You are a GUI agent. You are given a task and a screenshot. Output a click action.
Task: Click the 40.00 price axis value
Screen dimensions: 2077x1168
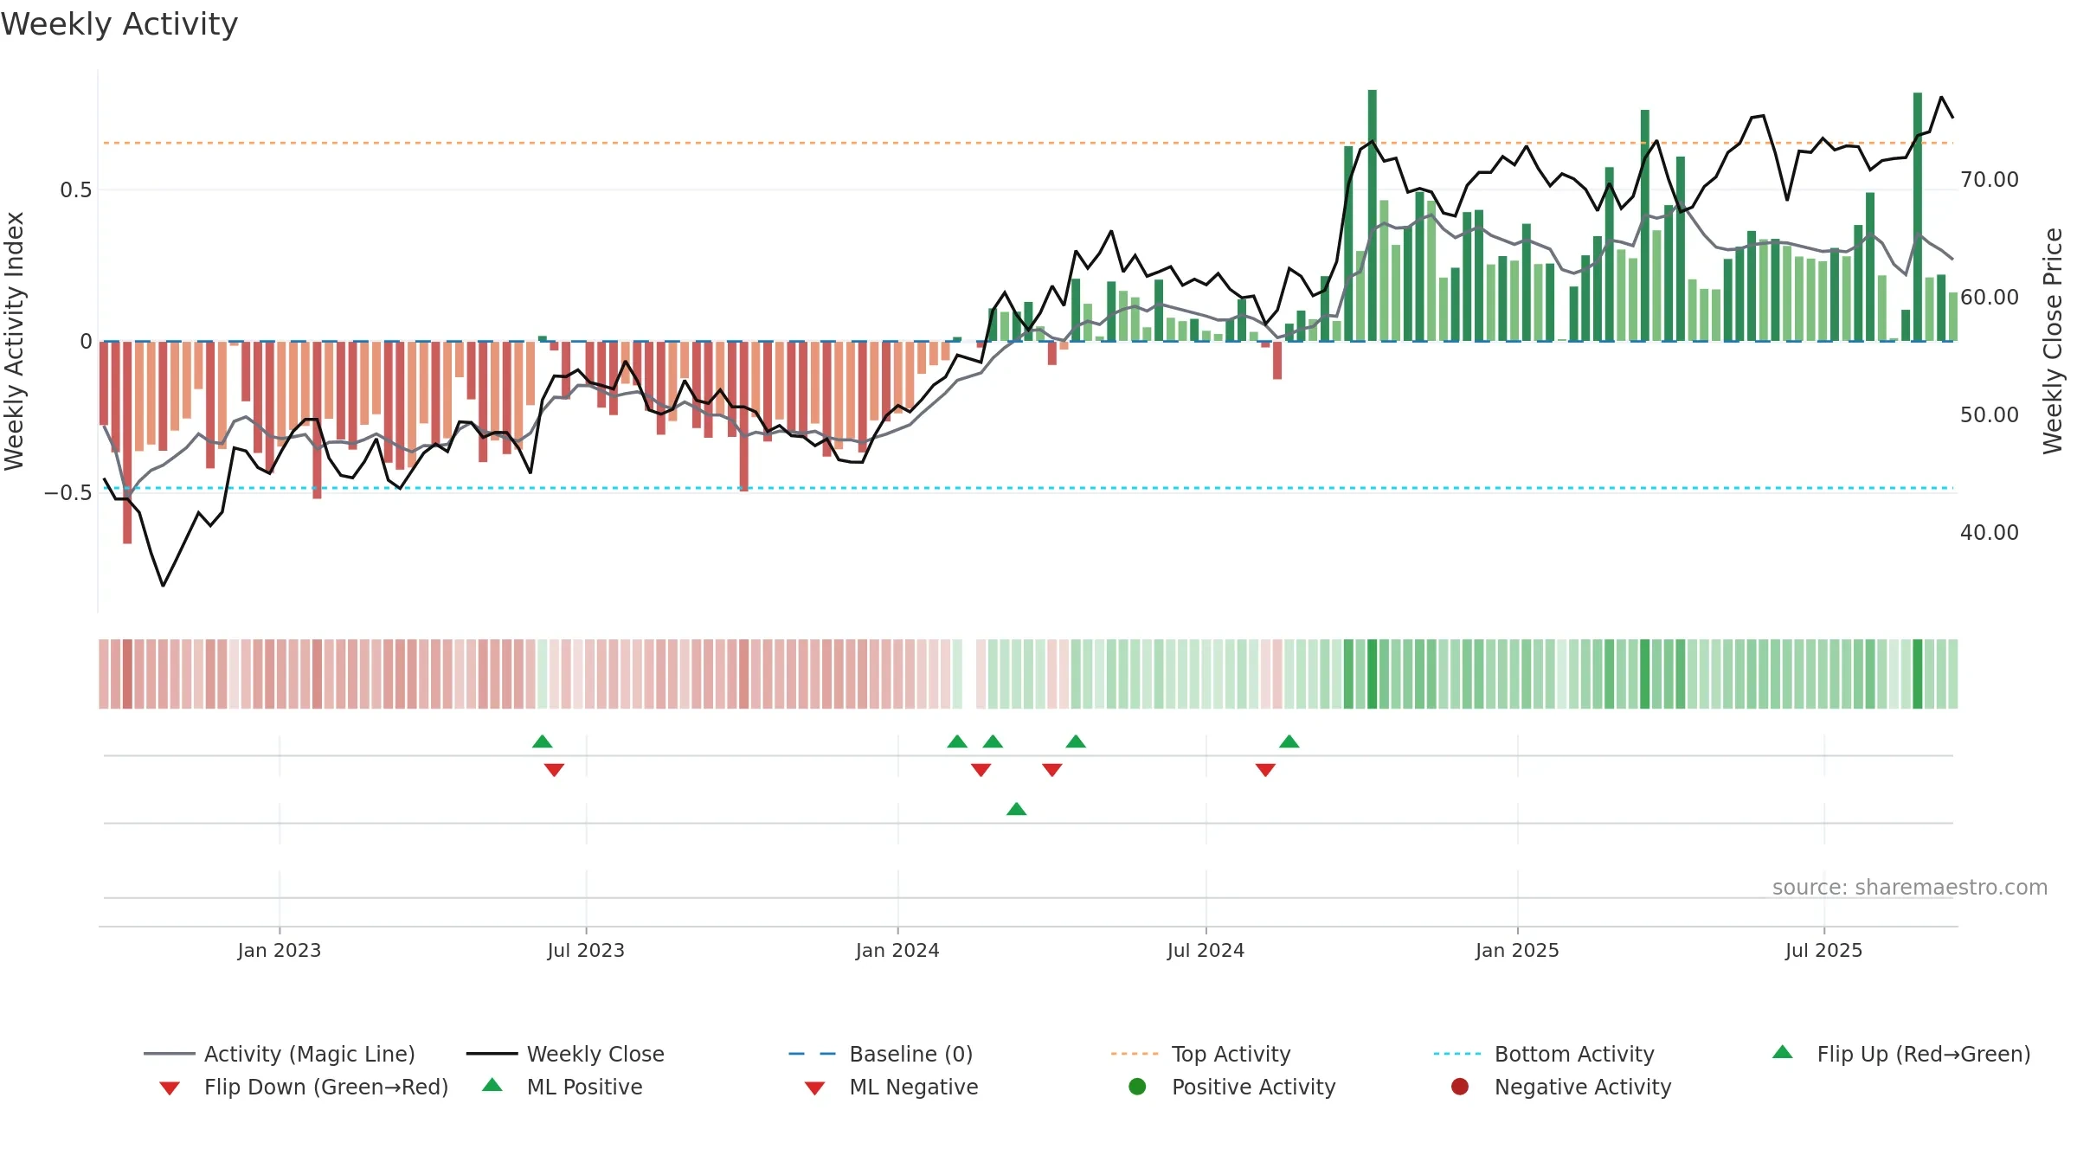1990,533
